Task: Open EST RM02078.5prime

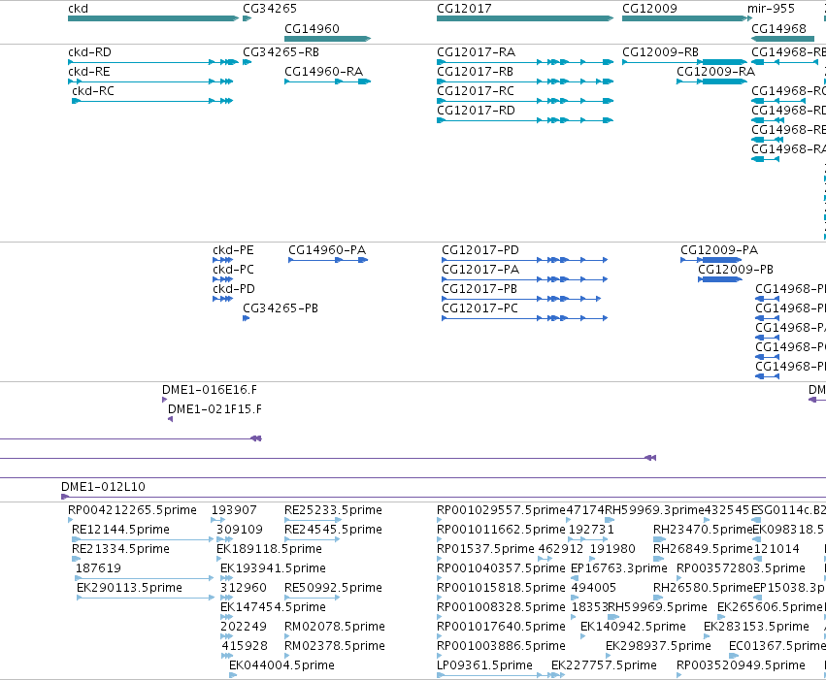Action: (335, 627)
